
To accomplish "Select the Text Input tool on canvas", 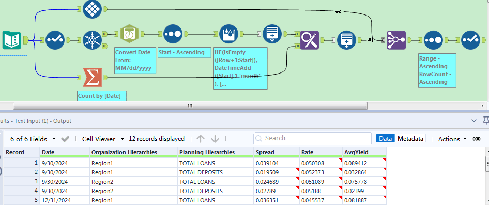I will [12, 40].
